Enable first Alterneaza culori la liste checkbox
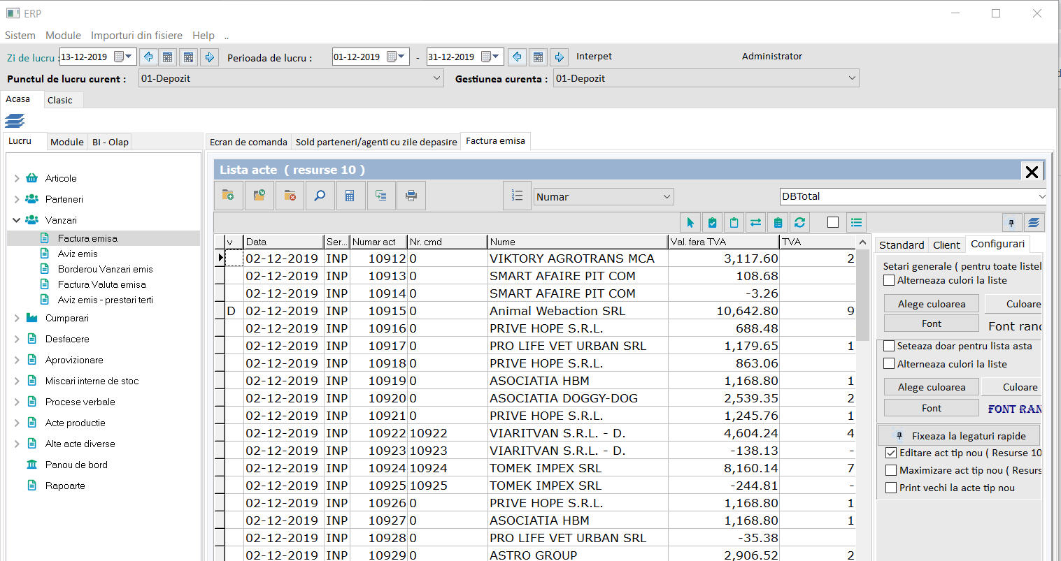 point(889,280)
